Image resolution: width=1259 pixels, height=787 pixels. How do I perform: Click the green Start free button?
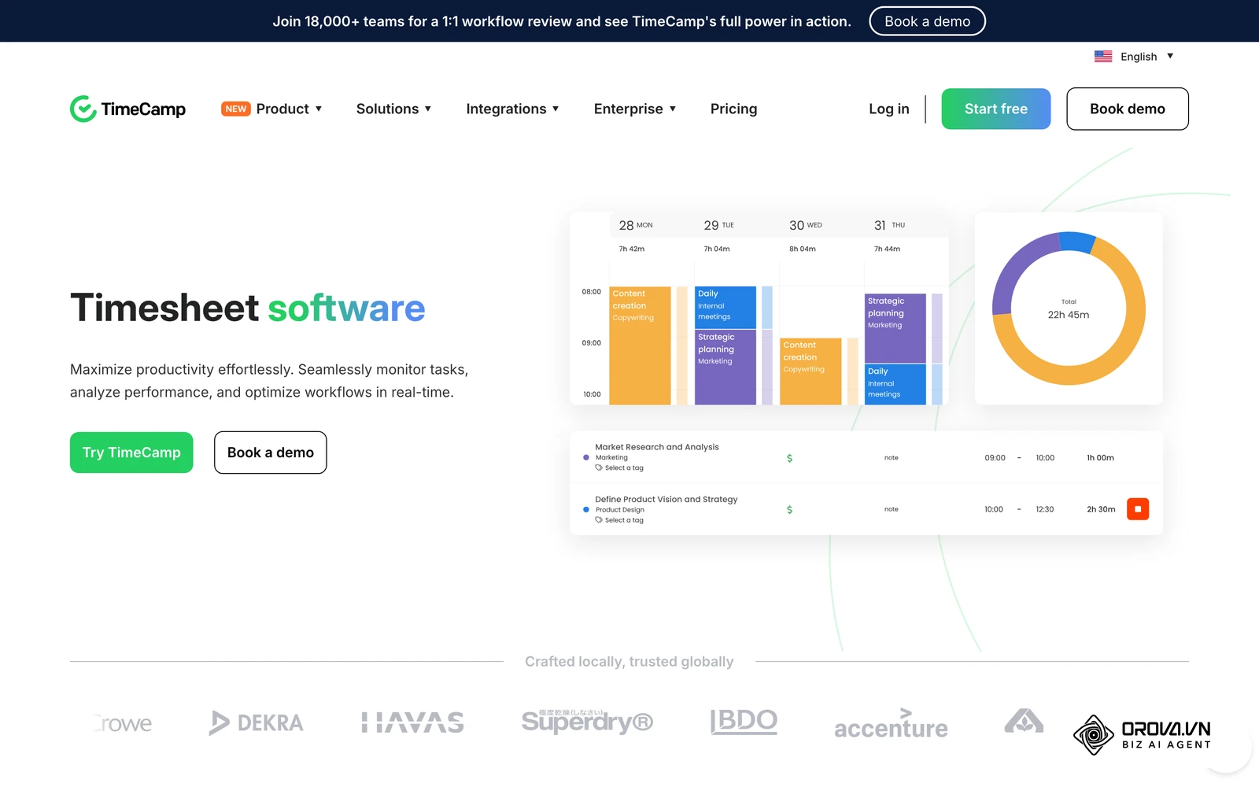(x=996, y=109)
